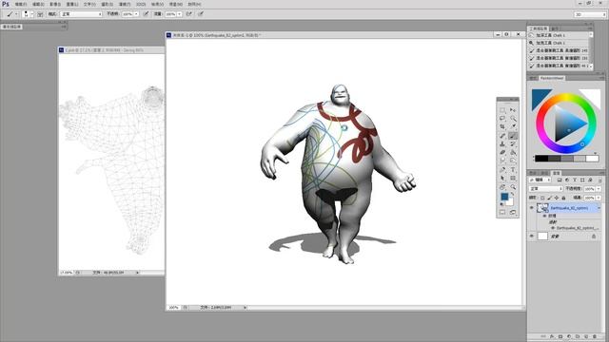Select the Clone Stamp tool
Image resolution: width=609 pixels, height=342 pixels.
pyautogui.click(x=502, y=143)
